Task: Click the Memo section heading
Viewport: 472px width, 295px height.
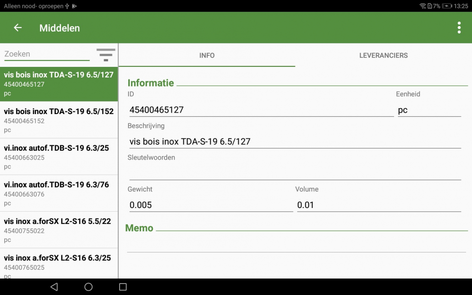Action: click(139, 228)
